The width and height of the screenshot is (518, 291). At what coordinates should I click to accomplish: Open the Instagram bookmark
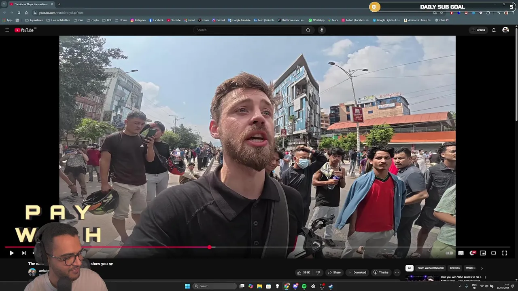click(x=138, y=20)
